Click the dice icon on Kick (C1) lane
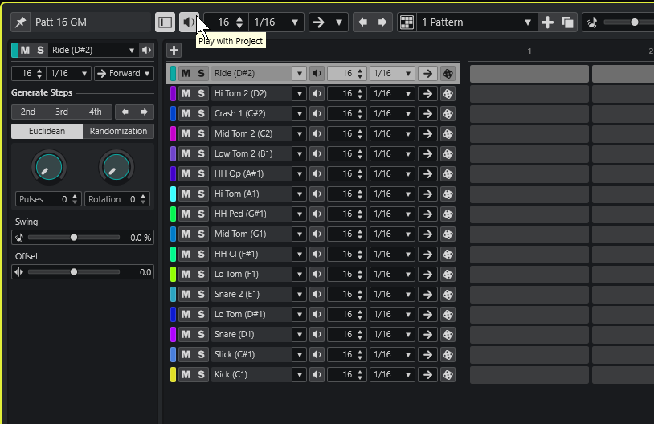Image resolution: width=654 pixels, height=424 pixels. 448,374
